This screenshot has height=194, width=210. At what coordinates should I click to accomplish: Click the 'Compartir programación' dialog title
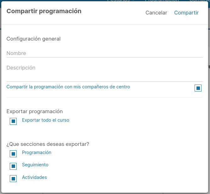click(x=44, y=11)
